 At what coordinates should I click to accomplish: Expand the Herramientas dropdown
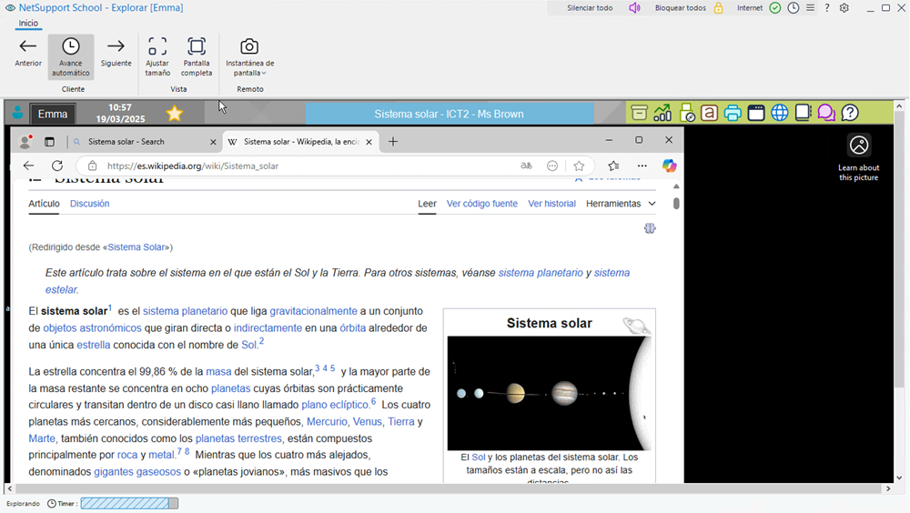pos(621,204)
